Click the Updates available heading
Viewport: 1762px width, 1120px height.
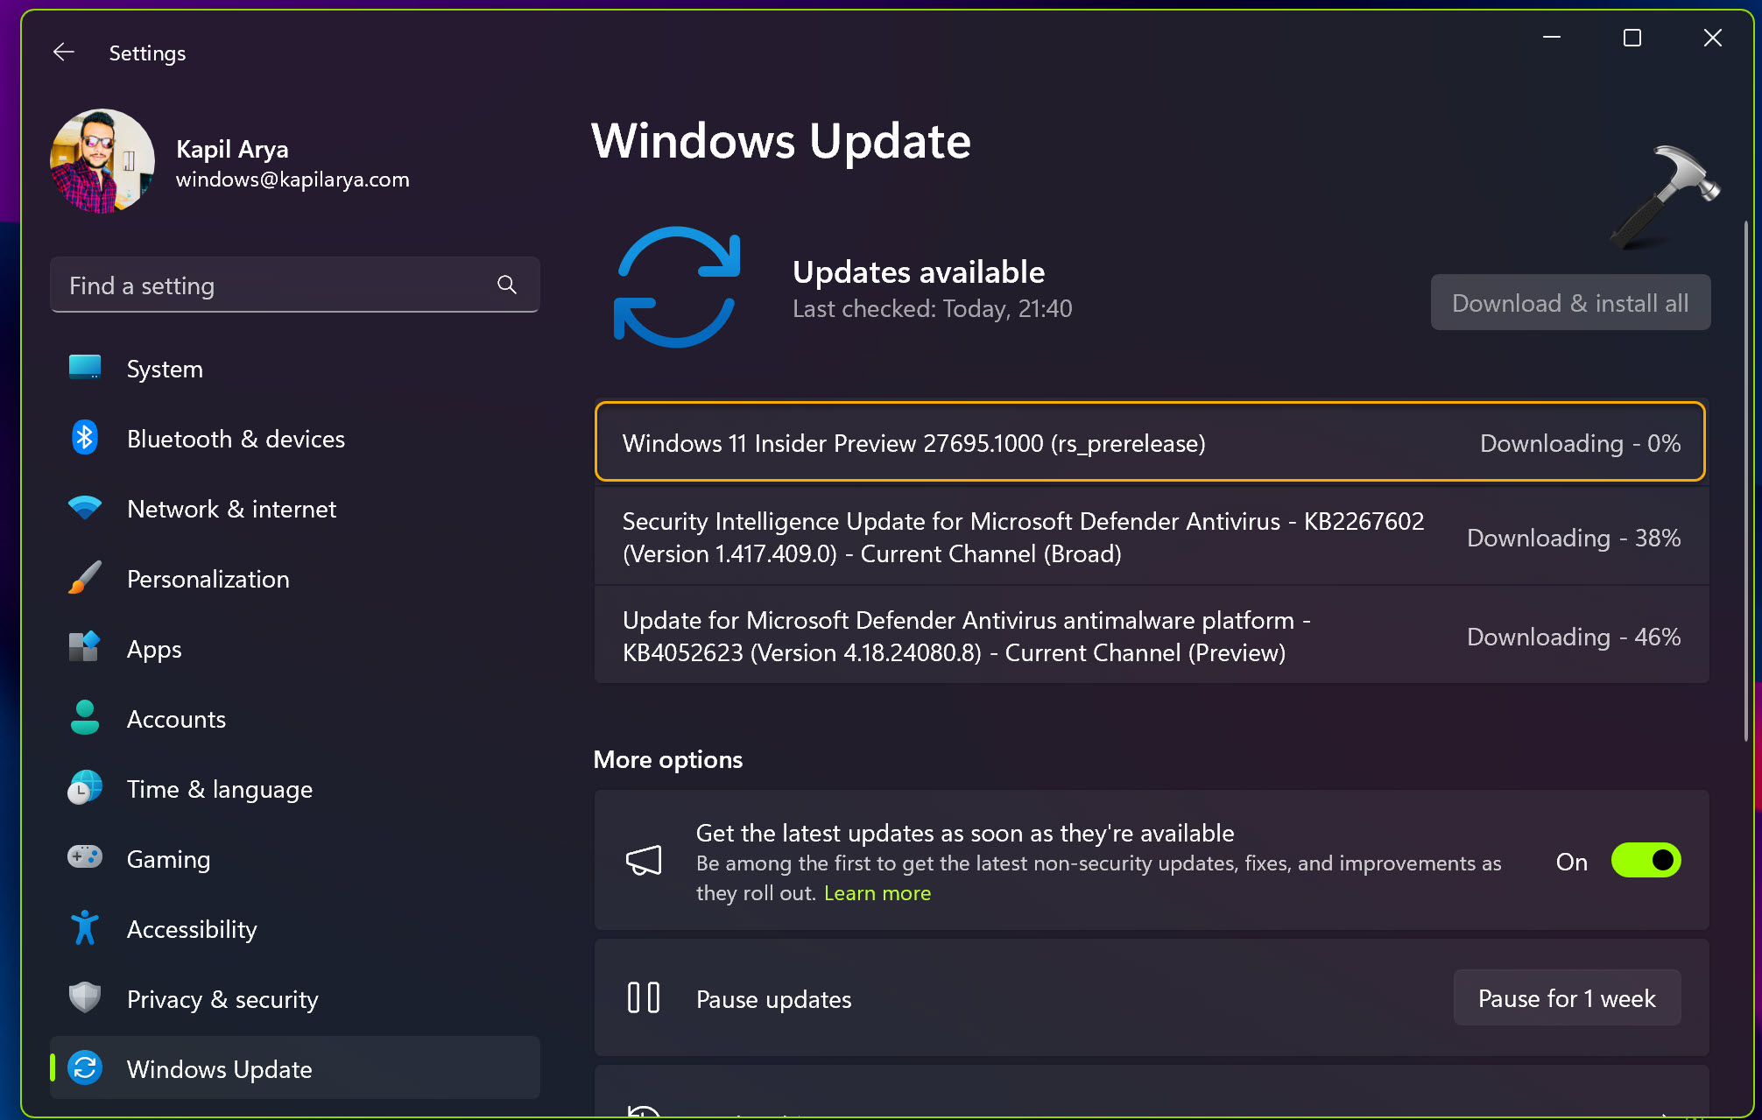(x=918, y=272)
